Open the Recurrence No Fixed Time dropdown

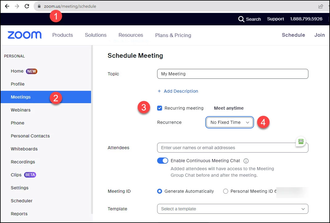230,122
